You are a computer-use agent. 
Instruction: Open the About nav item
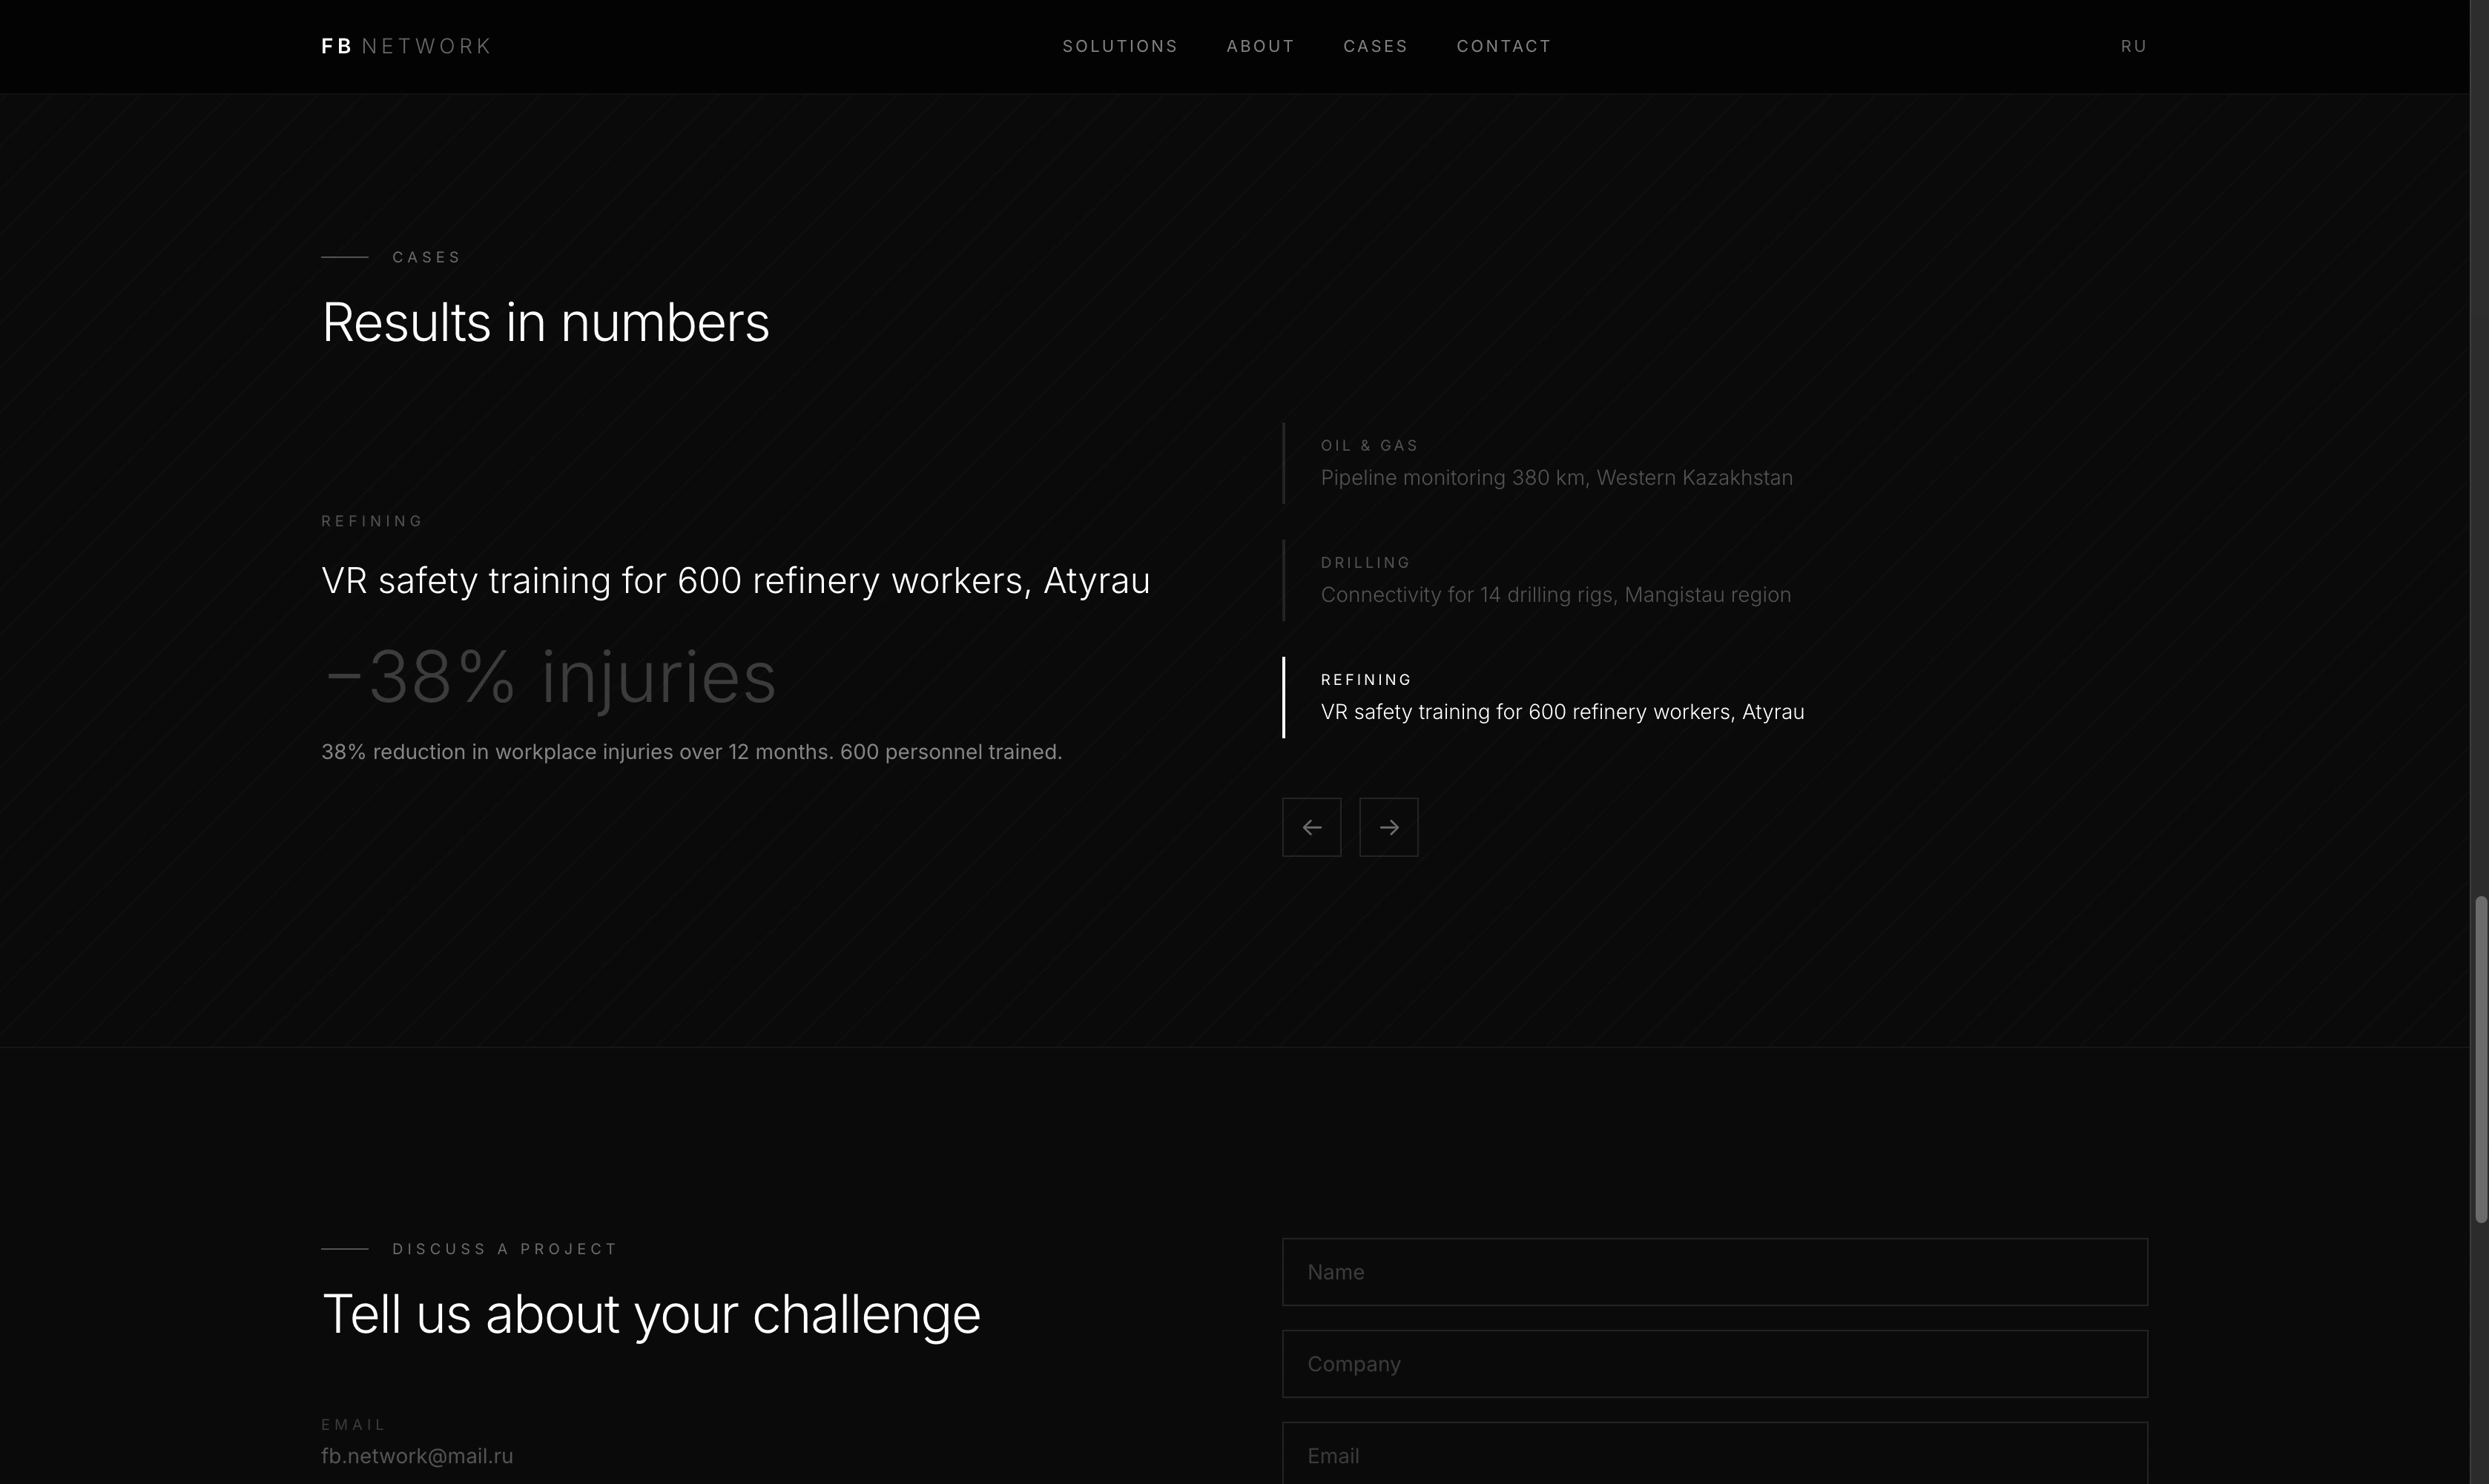pos(1261,46)
